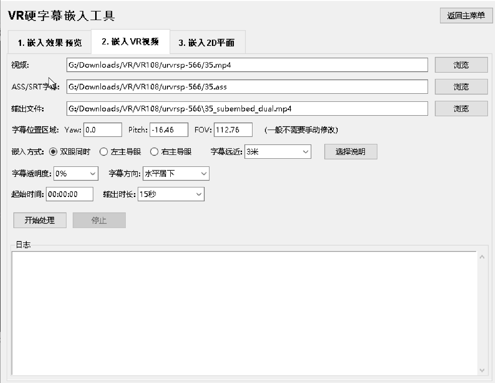The image size is (495, 383).
Task: Click the log scrollbar up arrow
Action: click(482, 257)
